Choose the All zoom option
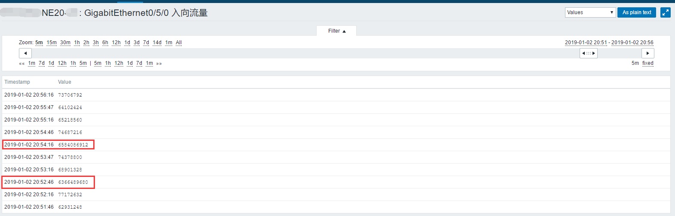The height and width of the screenshot is (216, 675). coord(179,43)
